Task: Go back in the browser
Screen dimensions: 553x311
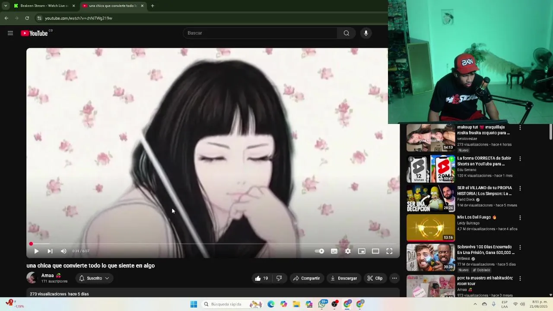Action: pyautogui.click(x=6, y=18)
